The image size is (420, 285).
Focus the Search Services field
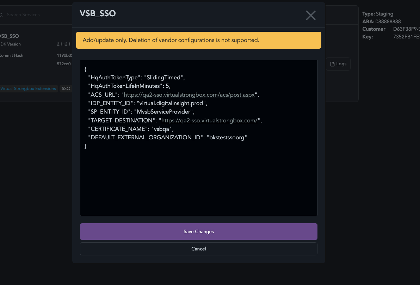pyautogui.click(x=23, y=15)
